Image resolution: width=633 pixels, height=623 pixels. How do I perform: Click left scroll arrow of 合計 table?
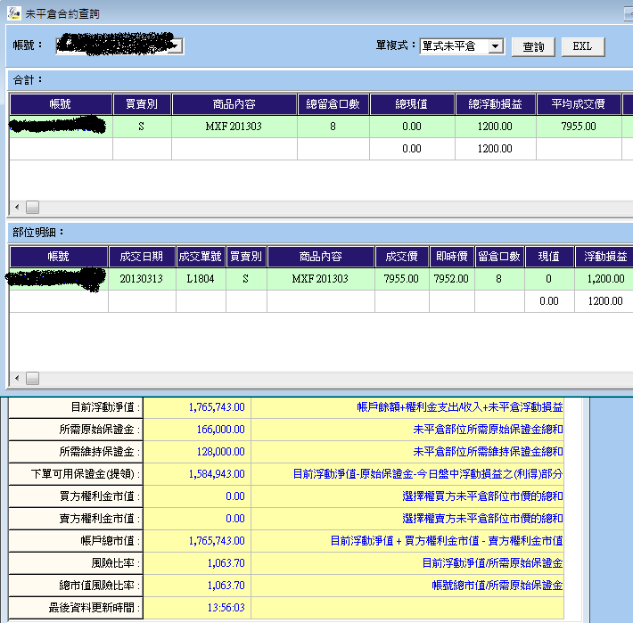(x=17, y=208)
